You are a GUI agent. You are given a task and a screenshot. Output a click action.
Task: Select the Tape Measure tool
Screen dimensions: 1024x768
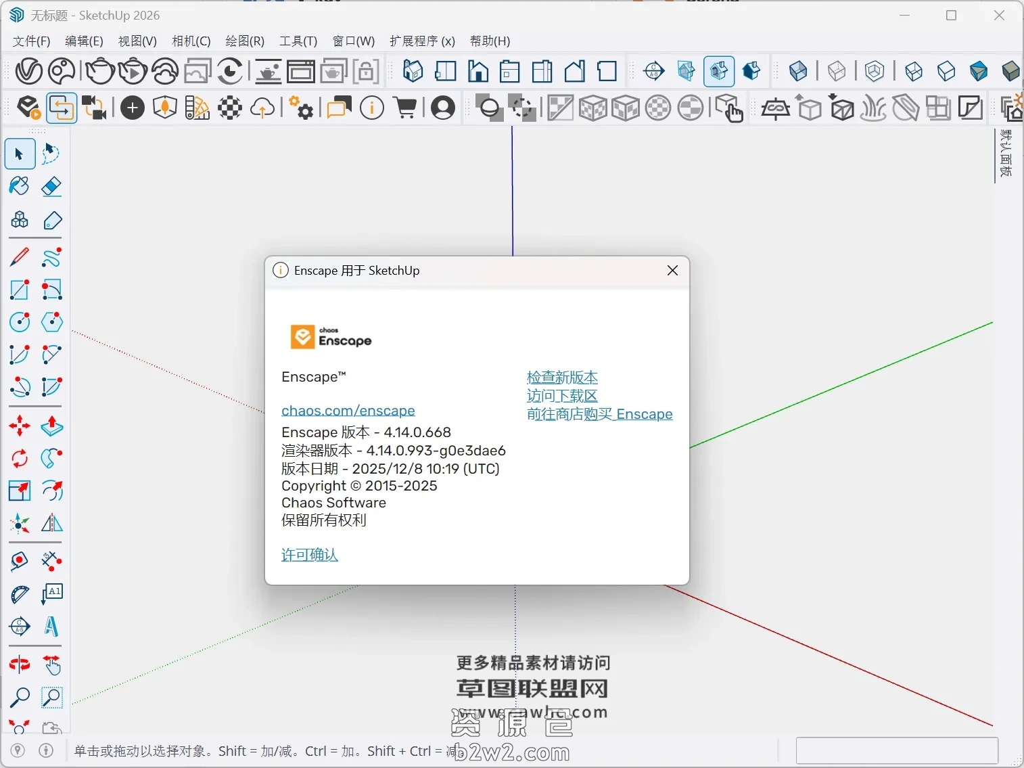coord(19,561)
